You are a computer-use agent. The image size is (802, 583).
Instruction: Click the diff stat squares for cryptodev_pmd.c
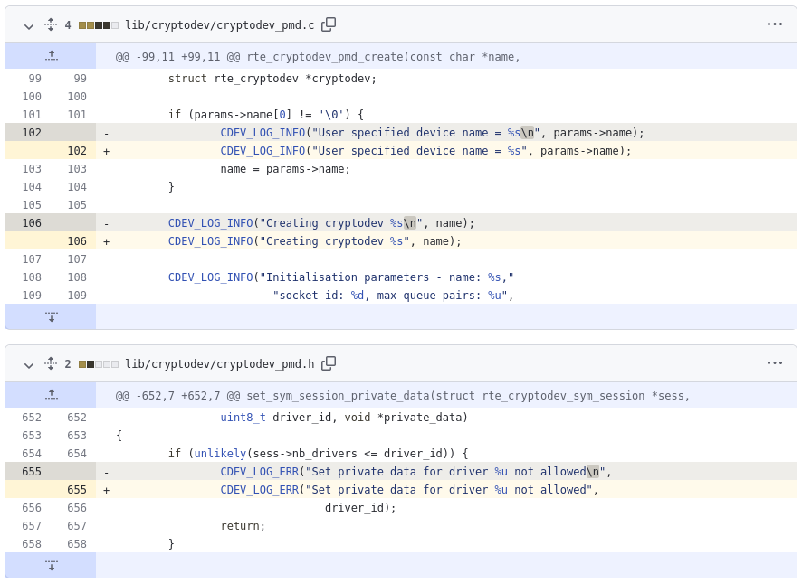(97, 24)
